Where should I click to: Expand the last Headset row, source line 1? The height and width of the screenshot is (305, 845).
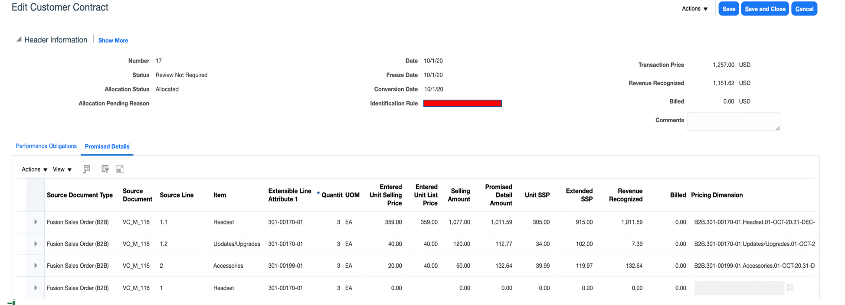[36, 288]
